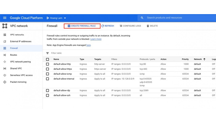Viewport: 216px width, 123px height.
Task: Open the Learn more link
Action: 96,39
